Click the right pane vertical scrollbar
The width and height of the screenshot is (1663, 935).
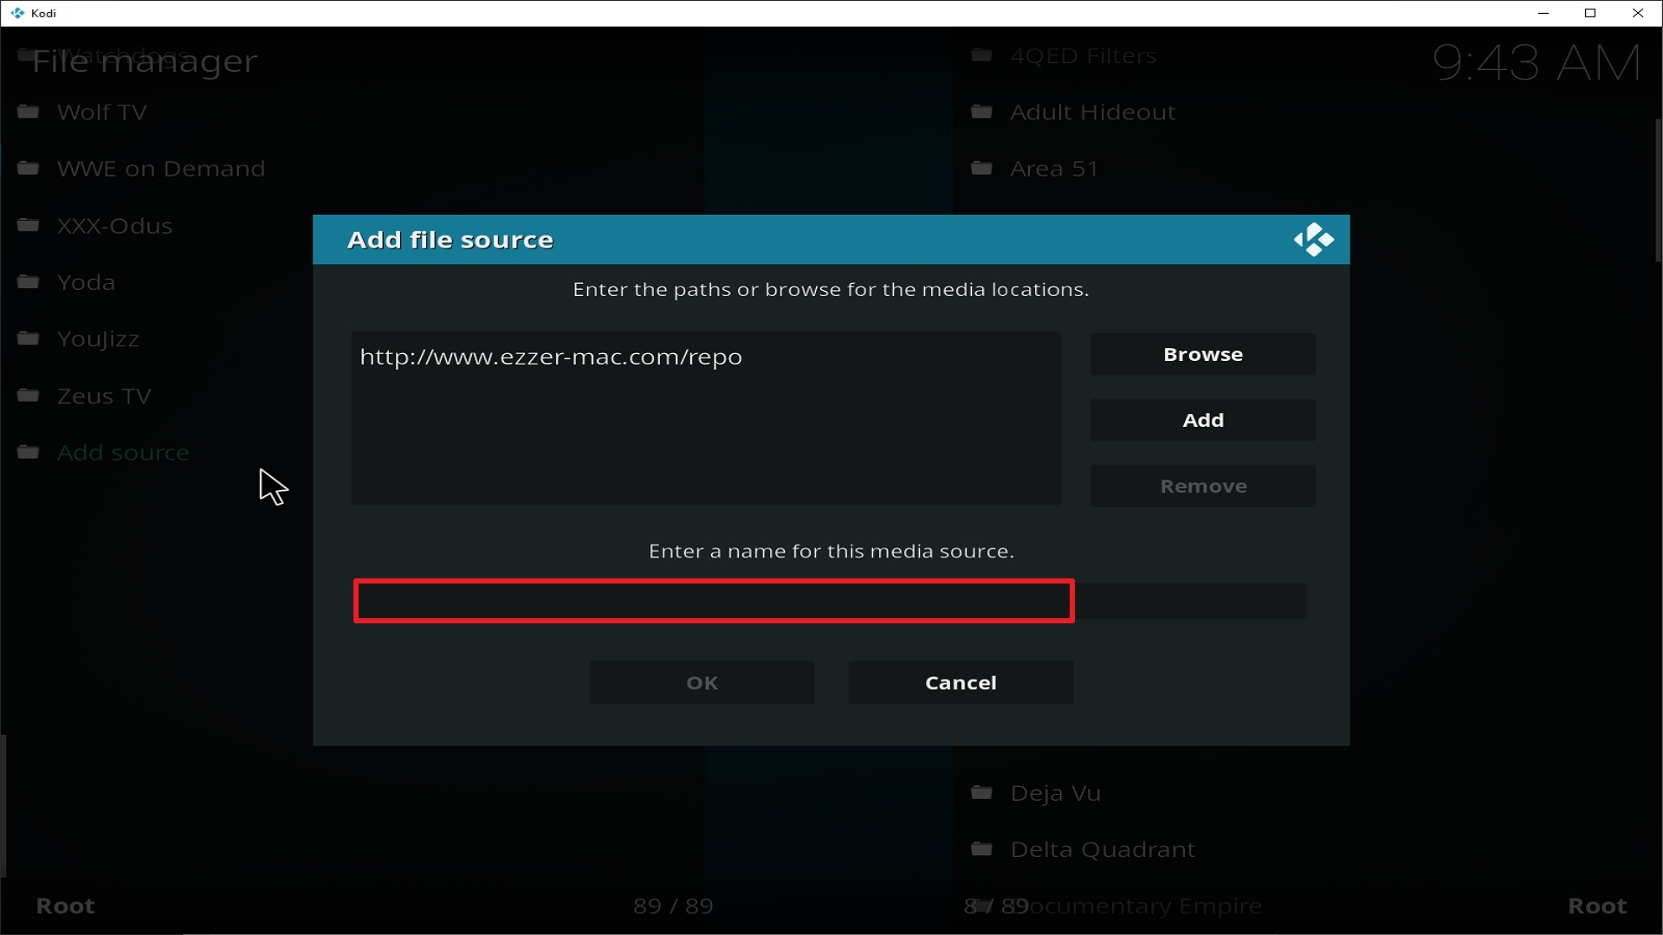coord(1657,190)
